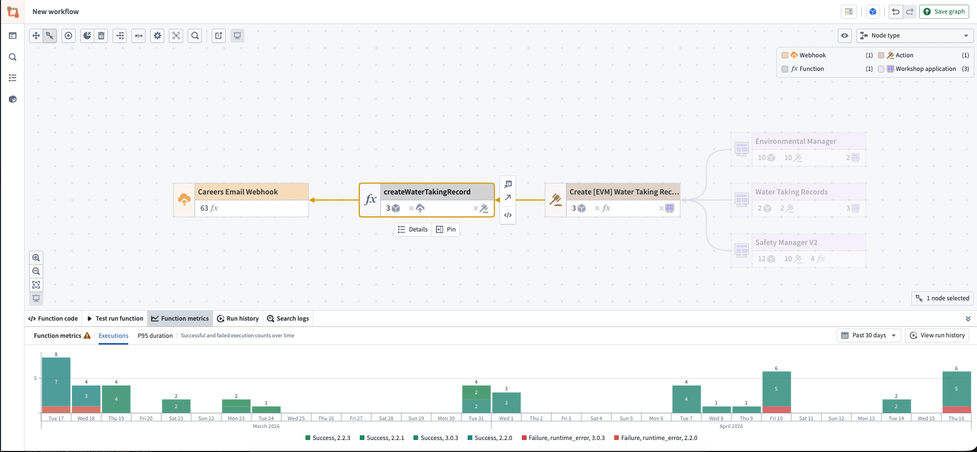Screen dimensions: 977x452
Task: Open the Node type dropdown
Action: click(x=914, y=35)
